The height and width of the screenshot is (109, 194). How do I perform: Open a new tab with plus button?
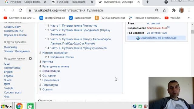(x=147, y=2)
